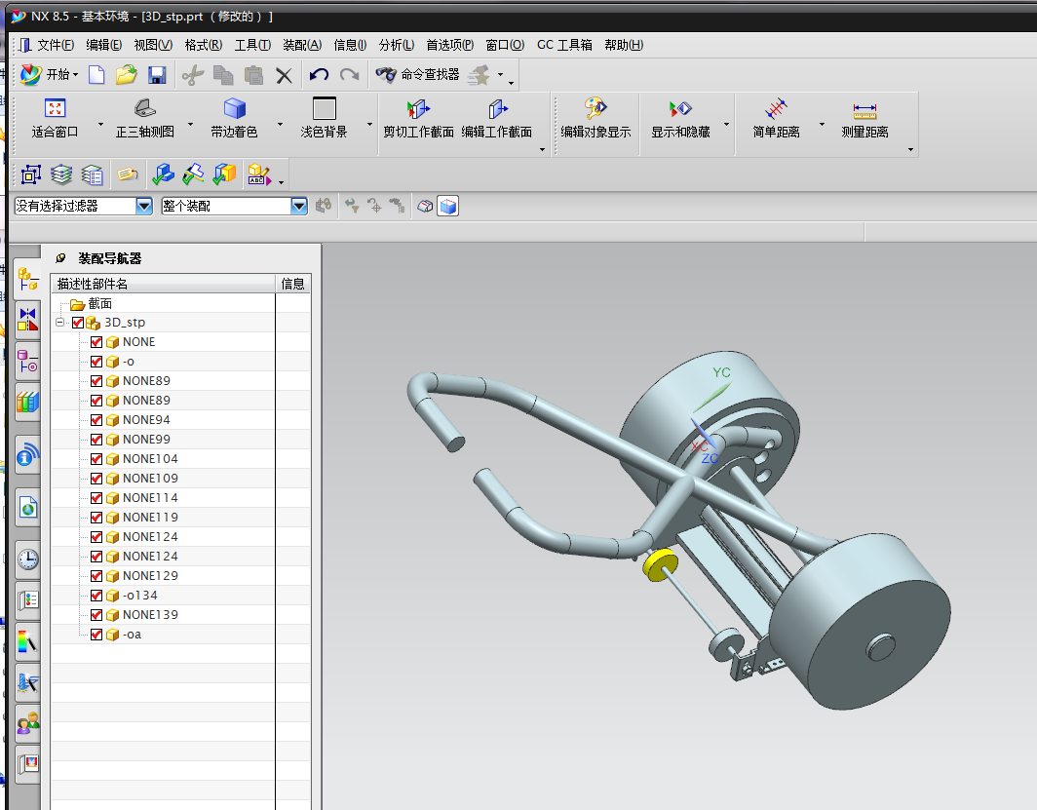Image resolution: width=1037 pixels, height=810 pixels.
Task: Click the layer settings stacked icon
Action: click(61, 174)
